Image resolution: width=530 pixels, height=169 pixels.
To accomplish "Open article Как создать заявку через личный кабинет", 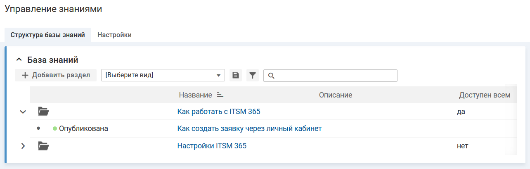I will tap(249, 129).
